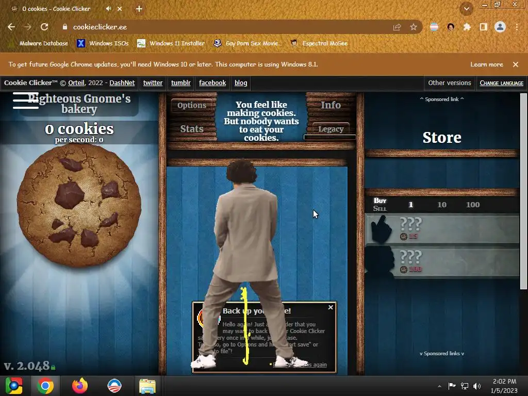Reload the cookieclicker.ee page
Viewport: 528px width, 396px height.
click(44, 27)
